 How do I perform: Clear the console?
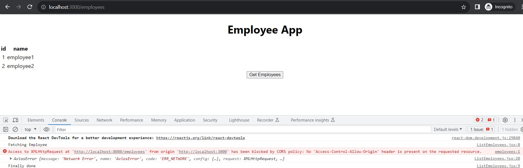pyautogui.click(x=15, y=130)
